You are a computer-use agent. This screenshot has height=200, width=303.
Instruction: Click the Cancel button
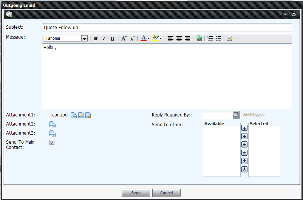(x=166, y=193)
